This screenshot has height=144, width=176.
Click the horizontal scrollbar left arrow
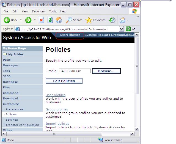click(4, 134)
